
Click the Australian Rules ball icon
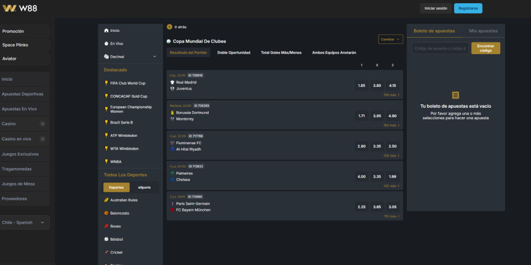click(x=106, y=200)
